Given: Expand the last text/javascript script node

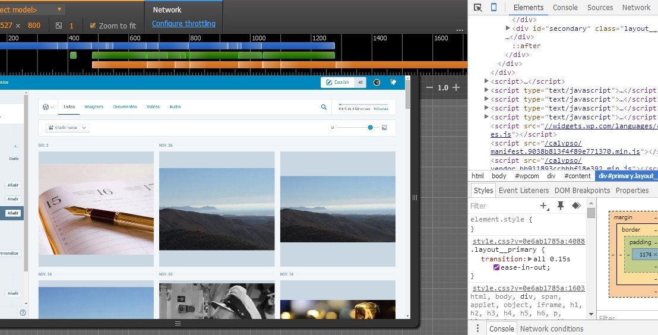Looking at the screenshot, I should pyautogui.click(x=486, y=116).
